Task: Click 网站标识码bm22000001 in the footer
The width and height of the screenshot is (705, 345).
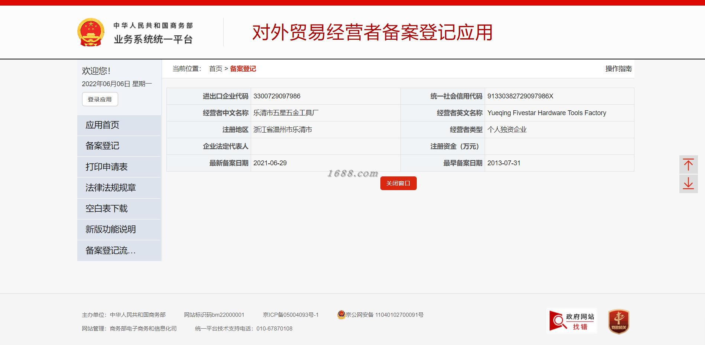Action: click(x=214, y=315)
